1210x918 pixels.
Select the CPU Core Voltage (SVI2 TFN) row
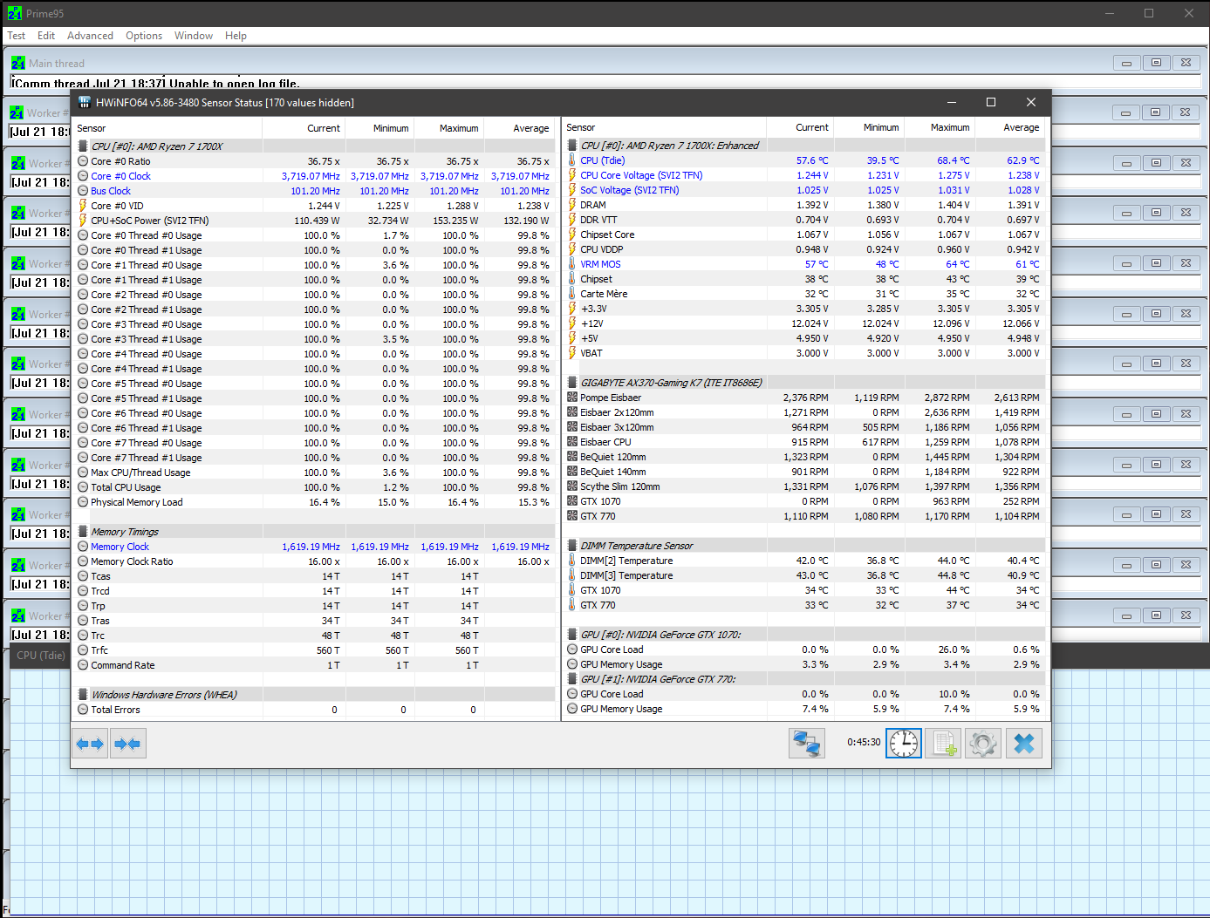click(804, 175)
